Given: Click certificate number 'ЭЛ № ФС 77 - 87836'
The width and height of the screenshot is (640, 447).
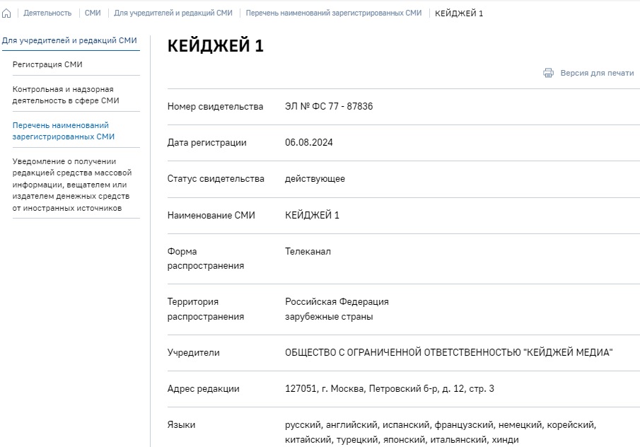Looking at the screenshot, I should (329, 107).
